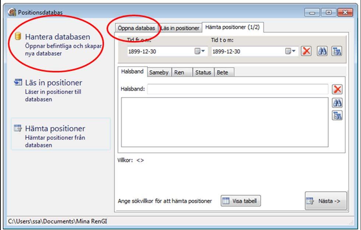Minimize the Positionsdatabas window
This screenshot has height=230, width=361.
(x=312, y=12)
